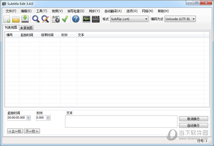
Task: Decrease start time with down arrow
Action: coord(28,119)
